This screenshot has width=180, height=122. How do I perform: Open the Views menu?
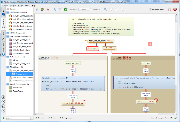pyautogui.click(x=27, y=5)
